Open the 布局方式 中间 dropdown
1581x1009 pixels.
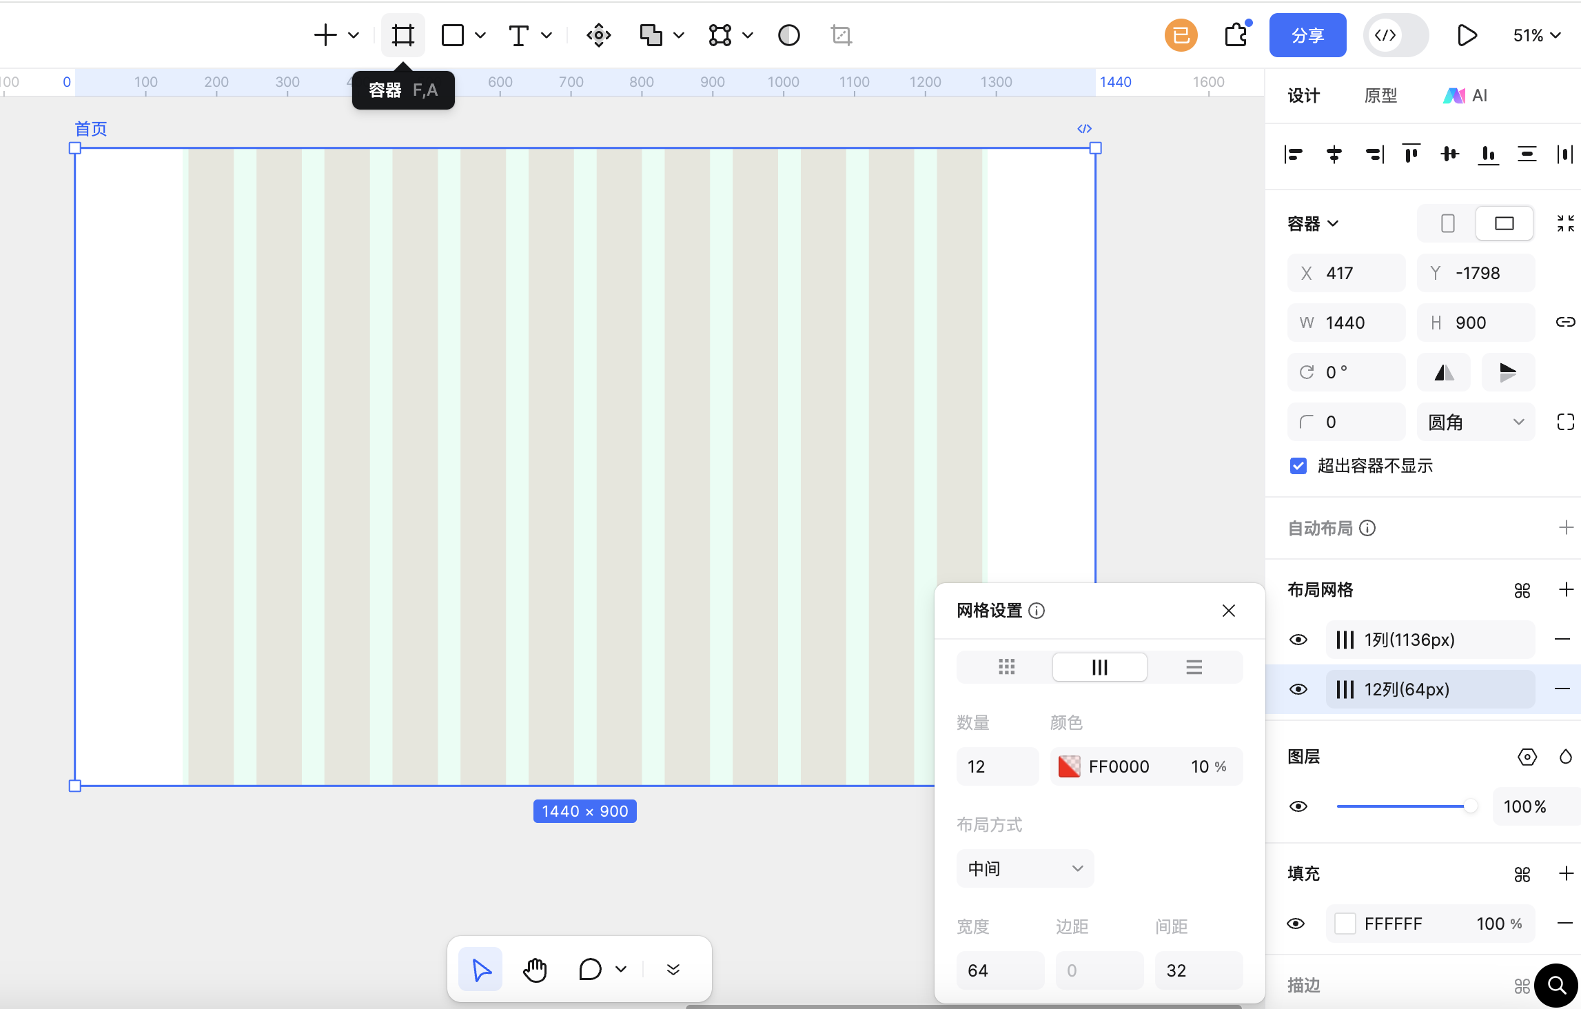click(1025, 868)
